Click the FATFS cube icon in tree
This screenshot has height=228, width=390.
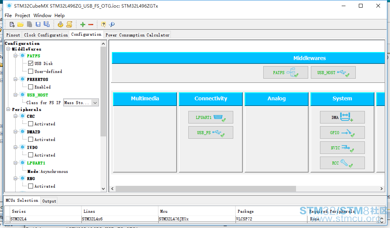(22, 55)
